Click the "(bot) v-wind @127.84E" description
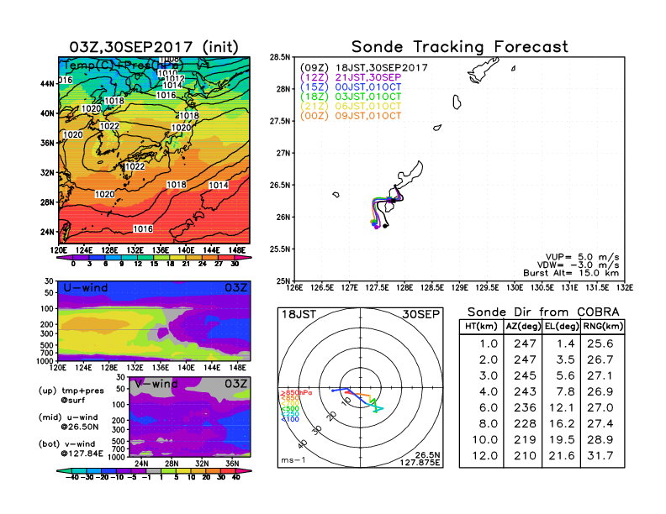The image size is (666, 514). point(71,448)
